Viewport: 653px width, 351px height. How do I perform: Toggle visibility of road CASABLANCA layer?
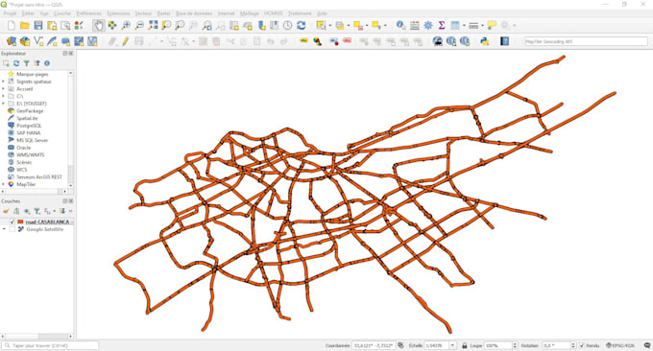[12, 222]
